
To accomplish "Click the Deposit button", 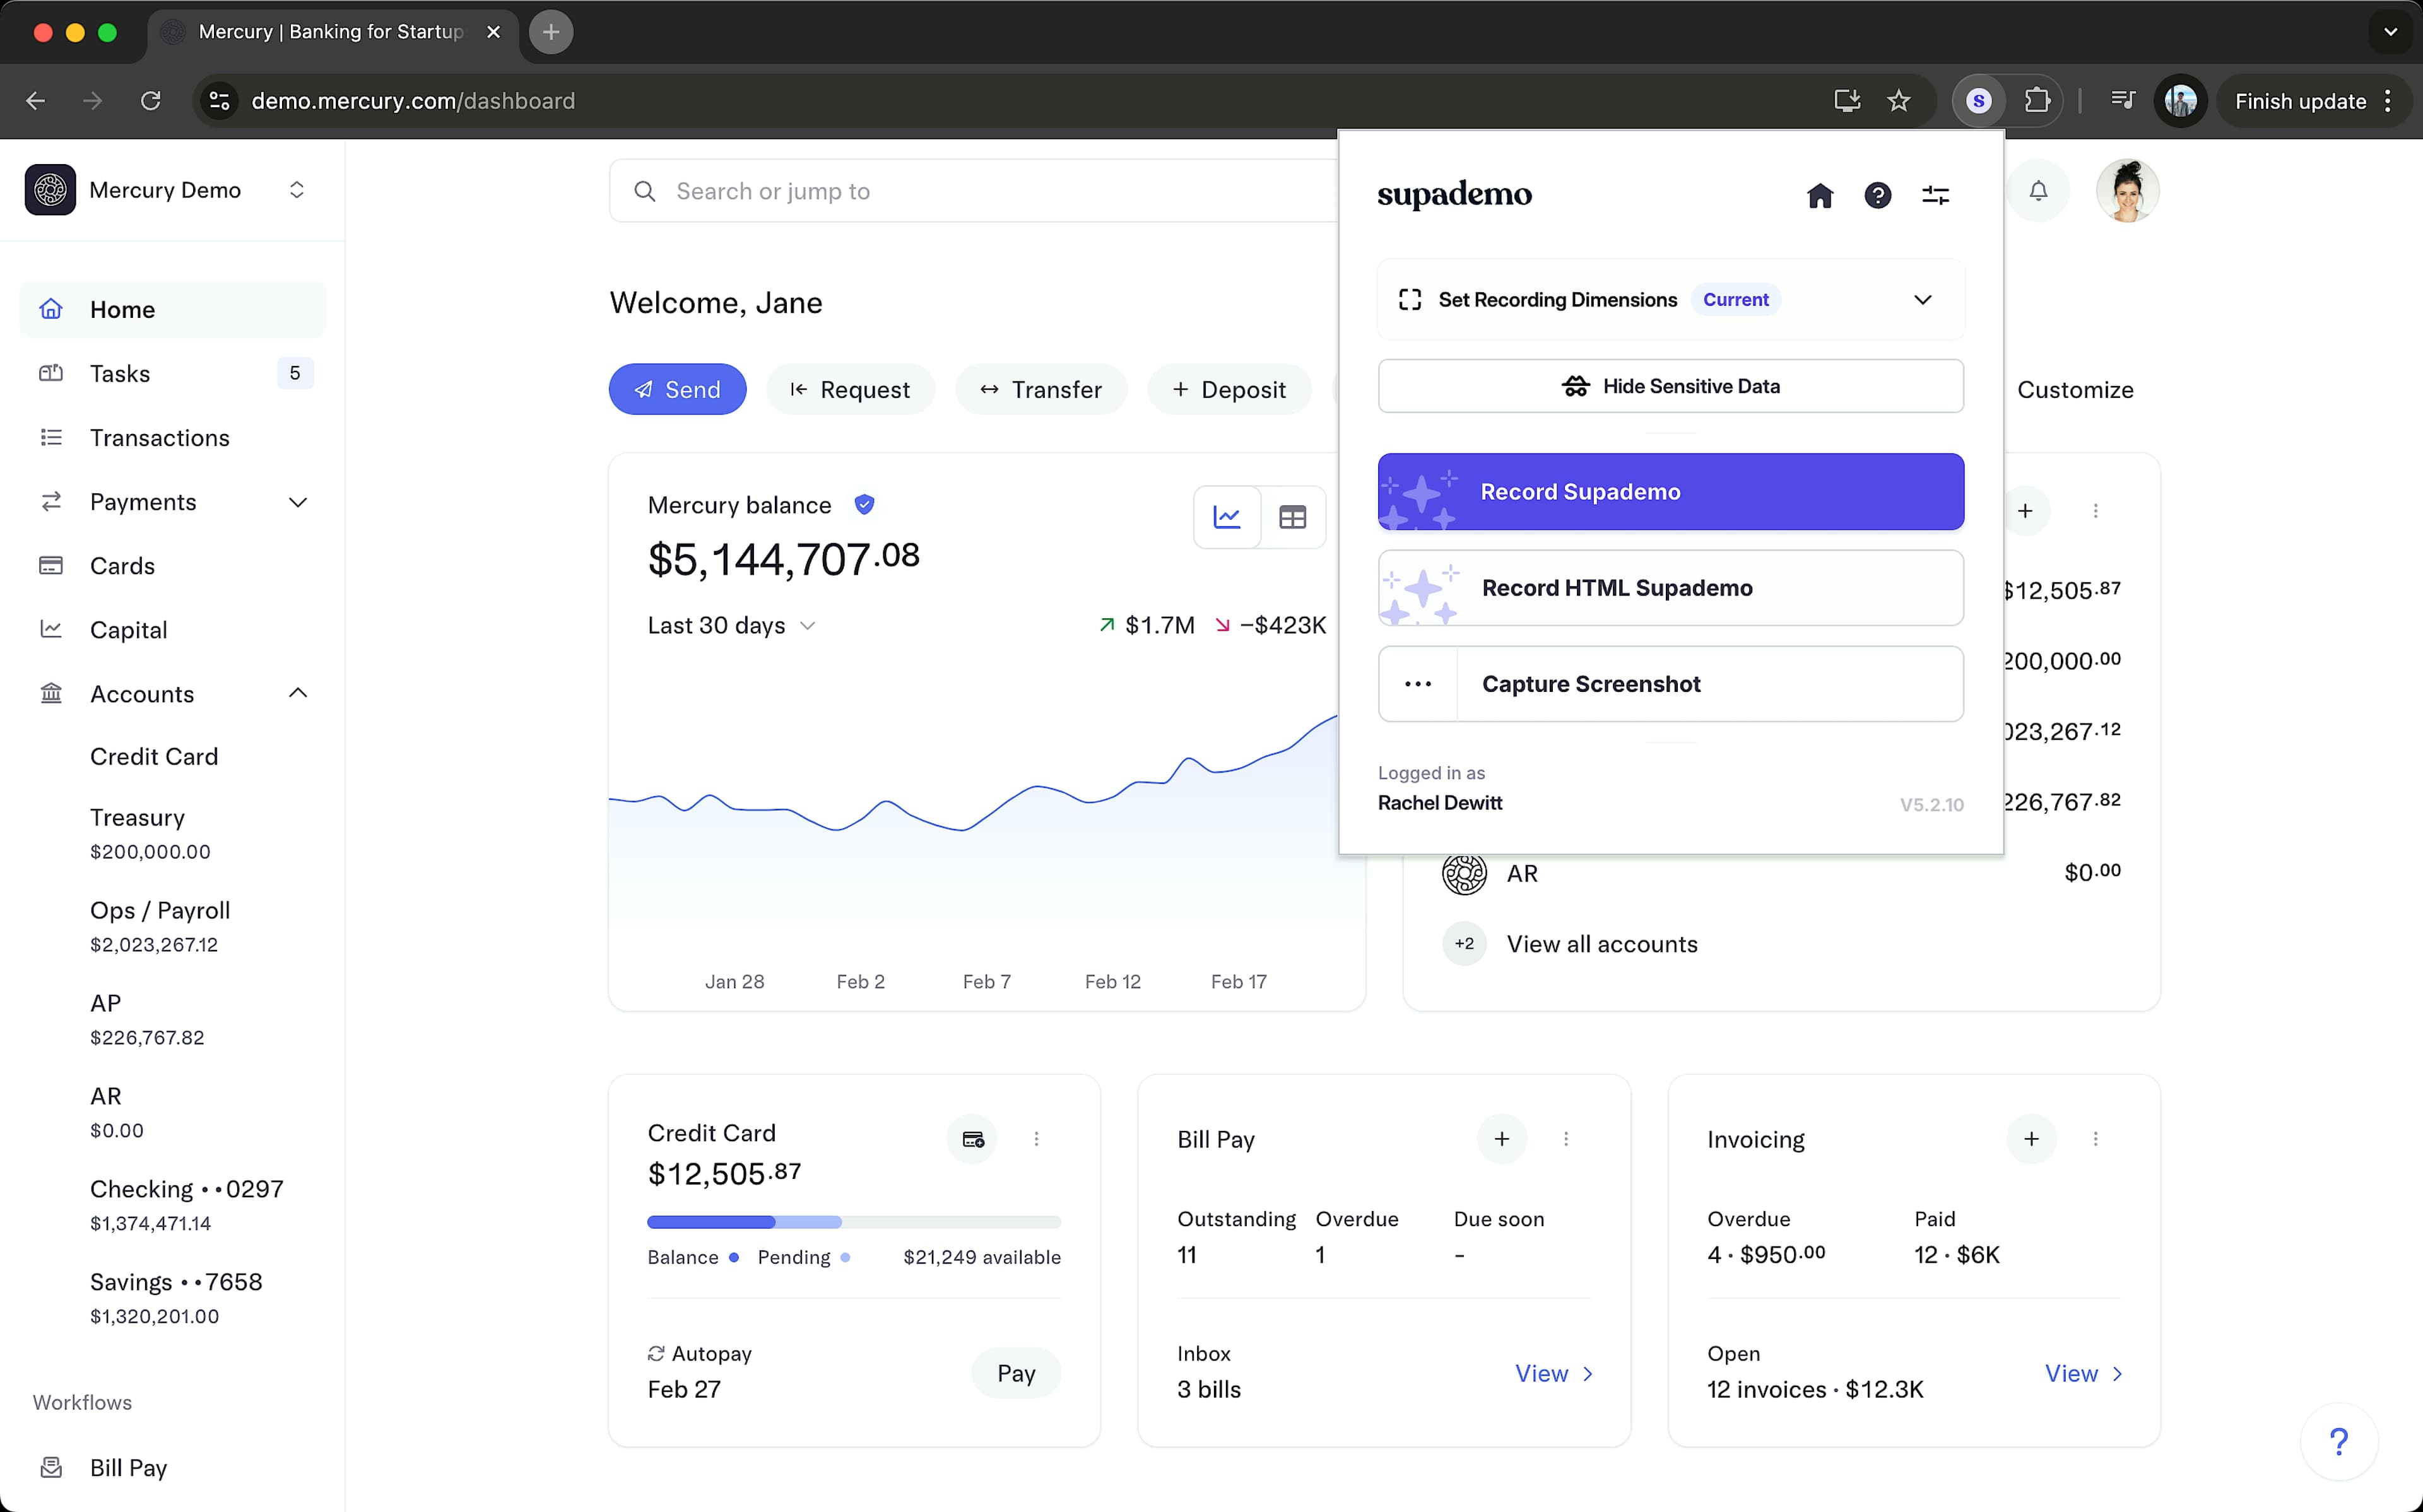I will click(1229, 389).
